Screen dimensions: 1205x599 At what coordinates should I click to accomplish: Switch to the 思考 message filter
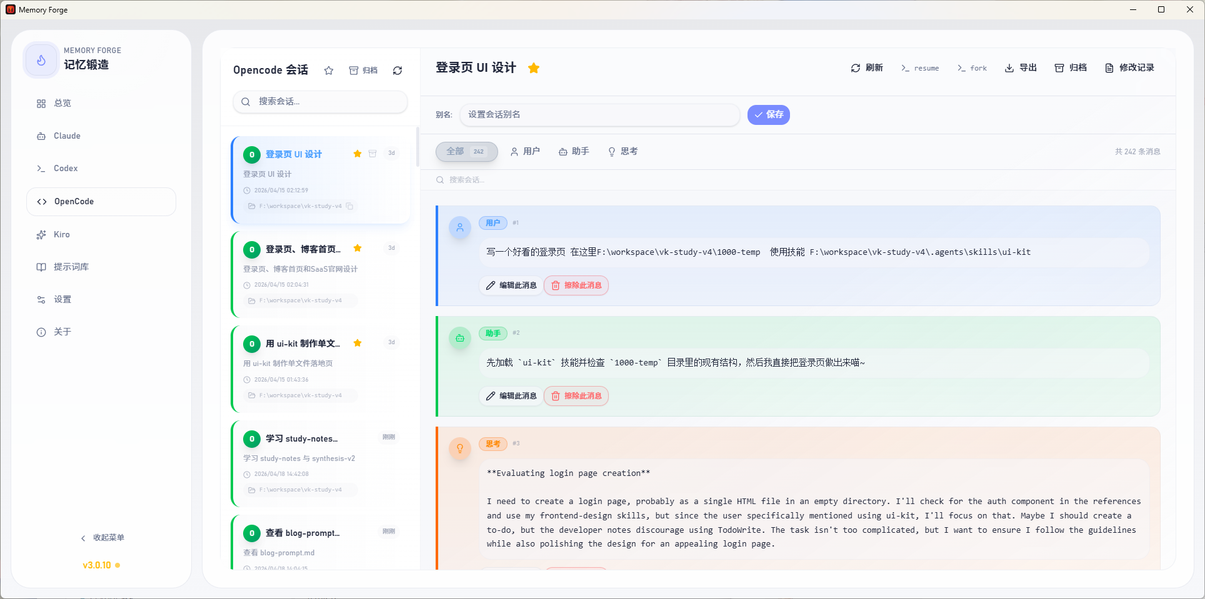[x=622, y=152]
